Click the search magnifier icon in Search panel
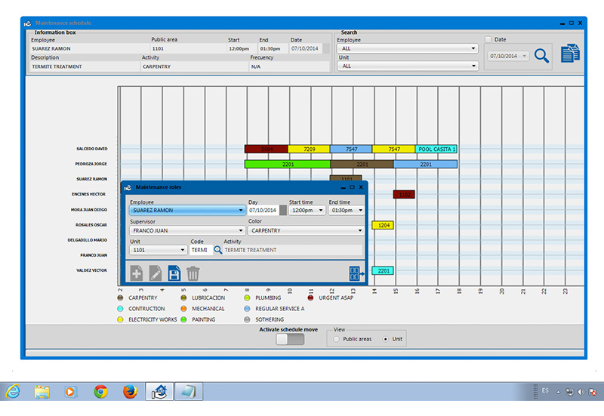The width and height of the screenshot is (604, 416). pyautogui.click(x=541, y=55)
